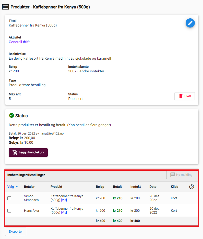Click the Betaler column header
Viewport: 203px width, 239px height.
pos(29,187)
